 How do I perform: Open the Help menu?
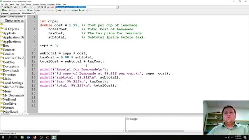pos(64,4)
